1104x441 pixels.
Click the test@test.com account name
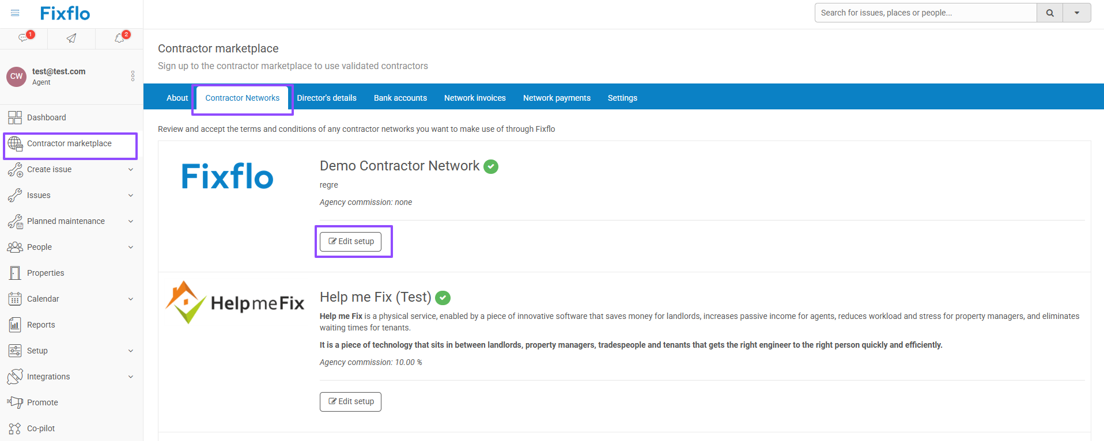pyautogui.click(x=59, y=71)
